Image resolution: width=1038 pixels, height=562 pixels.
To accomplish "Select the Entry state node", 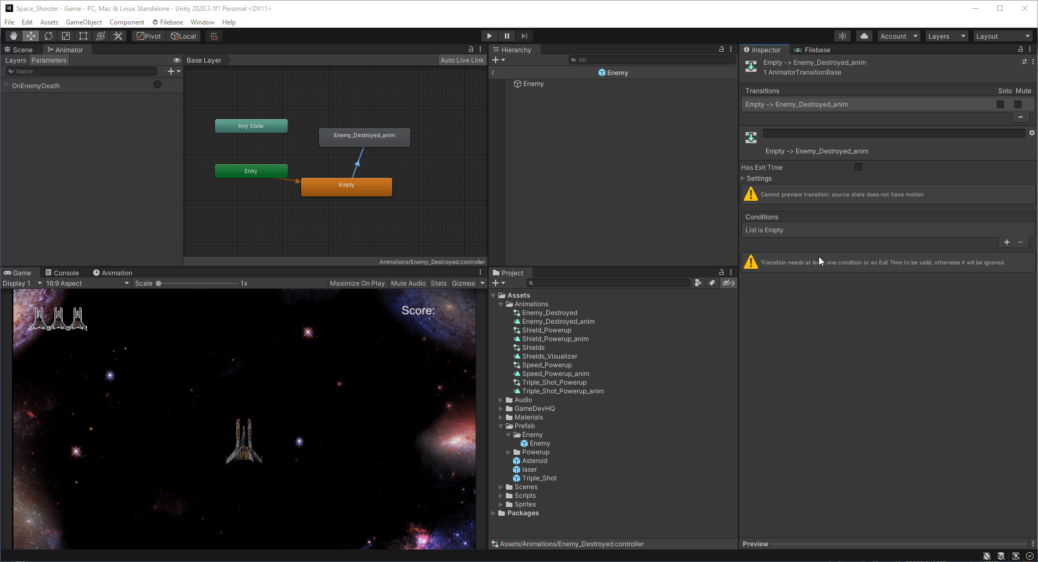I will pyautogui.click(x=251, y=171).
